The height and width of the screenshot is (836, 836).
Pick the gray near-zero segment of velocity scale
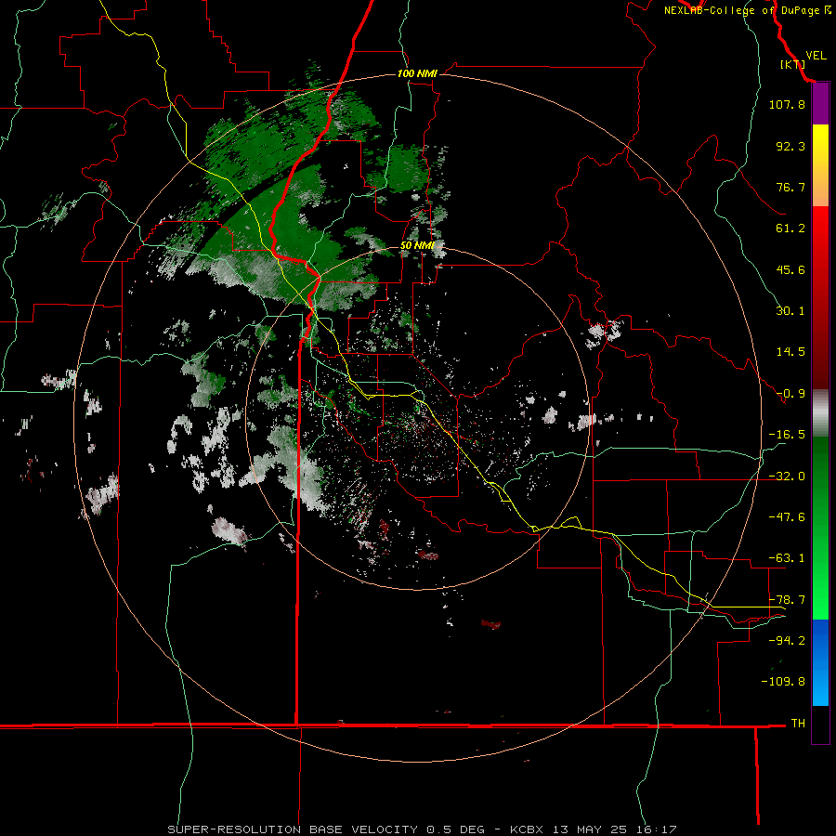[x=820, y=413]
